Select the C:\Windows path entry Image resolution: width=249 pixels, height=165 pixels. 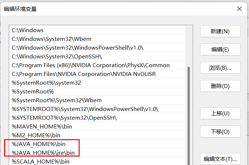(x=97, y=30)
